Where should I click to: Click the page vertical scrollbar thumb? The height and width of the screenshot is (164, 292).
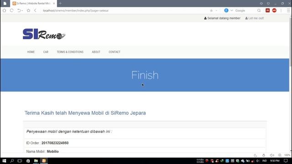pyautogui.click(x=291, y=42)
